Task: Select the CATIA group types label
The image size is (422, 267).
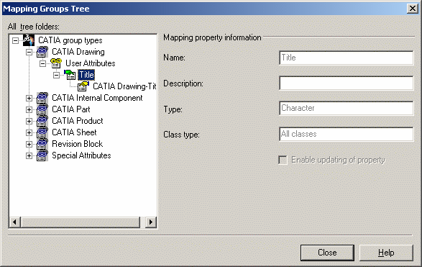Action: pos(70,40)
